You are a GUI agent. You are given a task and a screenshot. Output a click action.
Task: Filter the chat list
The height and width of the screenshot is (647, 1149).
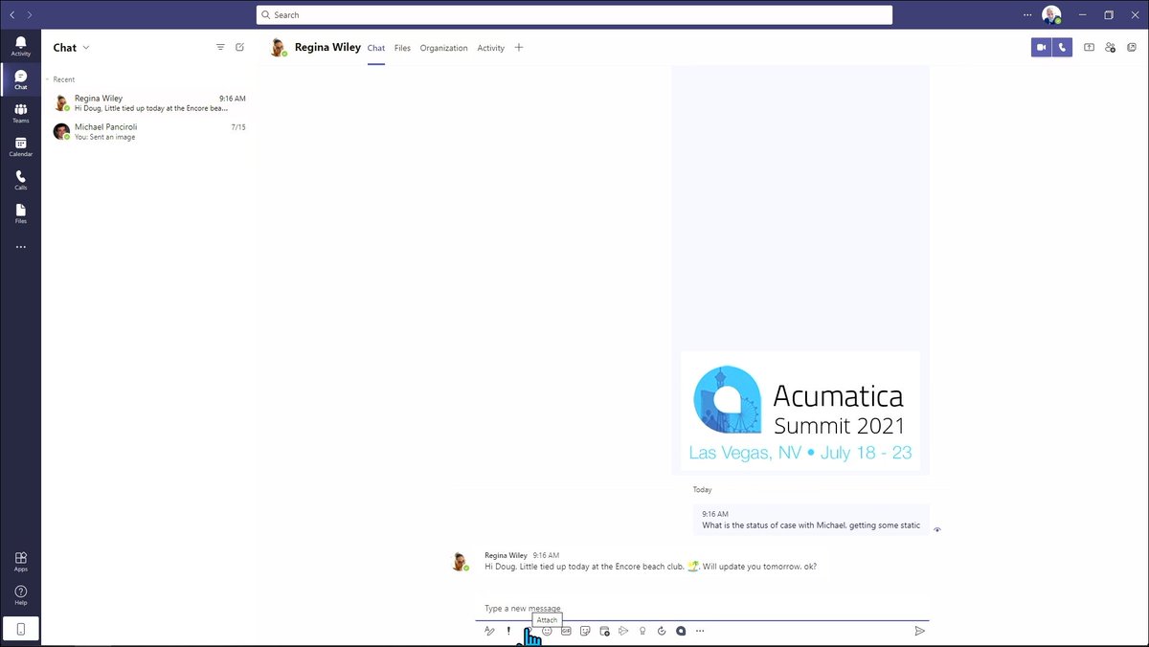[x=220, y=47]
